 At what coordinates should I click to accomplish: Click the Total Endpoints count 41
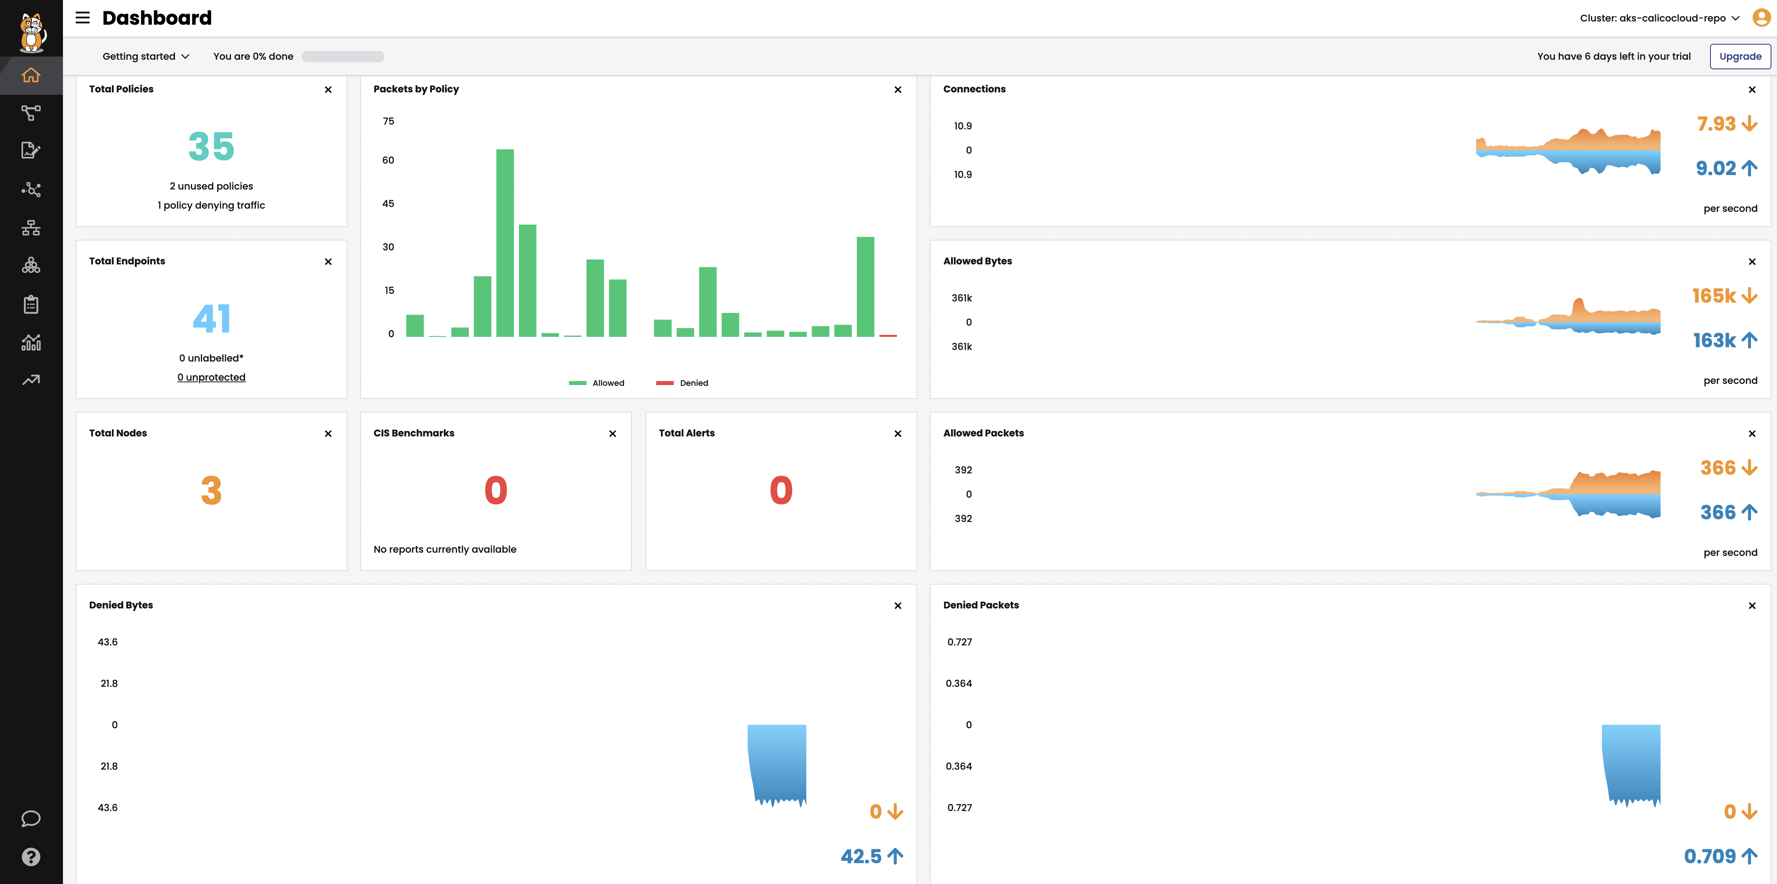tap(211, 319)
